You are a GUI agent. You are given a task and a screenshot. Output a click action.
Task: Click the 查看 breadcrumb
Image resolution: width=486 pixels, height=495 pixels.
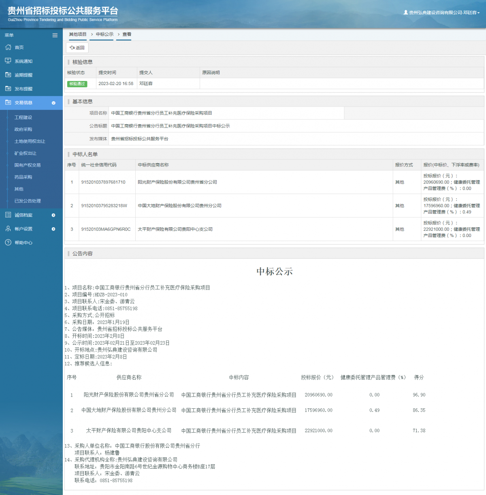(127, 34)
